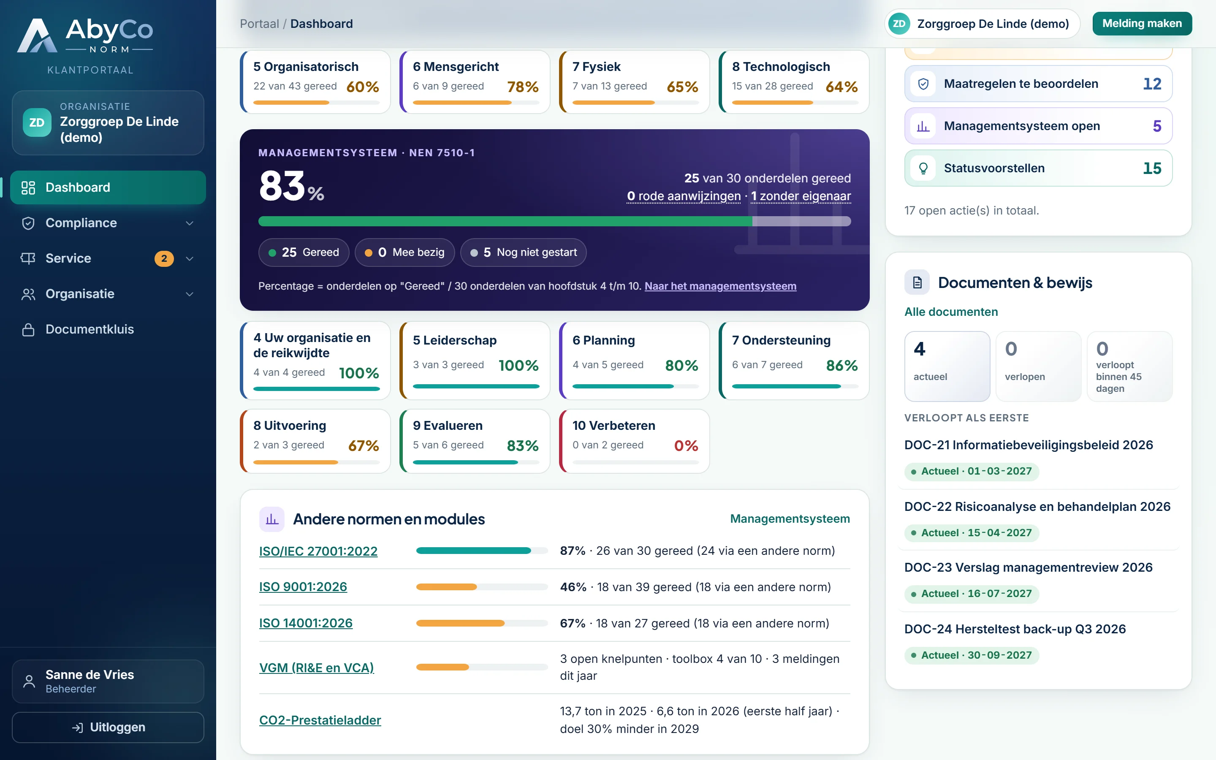
Task: Open the Naar het managementsysteem link
Action: pos(720,286)
